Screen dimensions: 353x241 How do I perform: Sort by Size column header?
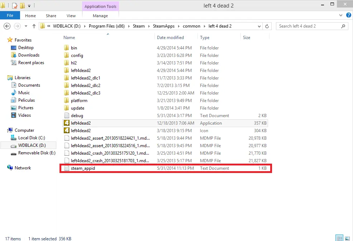click(247, 38)
